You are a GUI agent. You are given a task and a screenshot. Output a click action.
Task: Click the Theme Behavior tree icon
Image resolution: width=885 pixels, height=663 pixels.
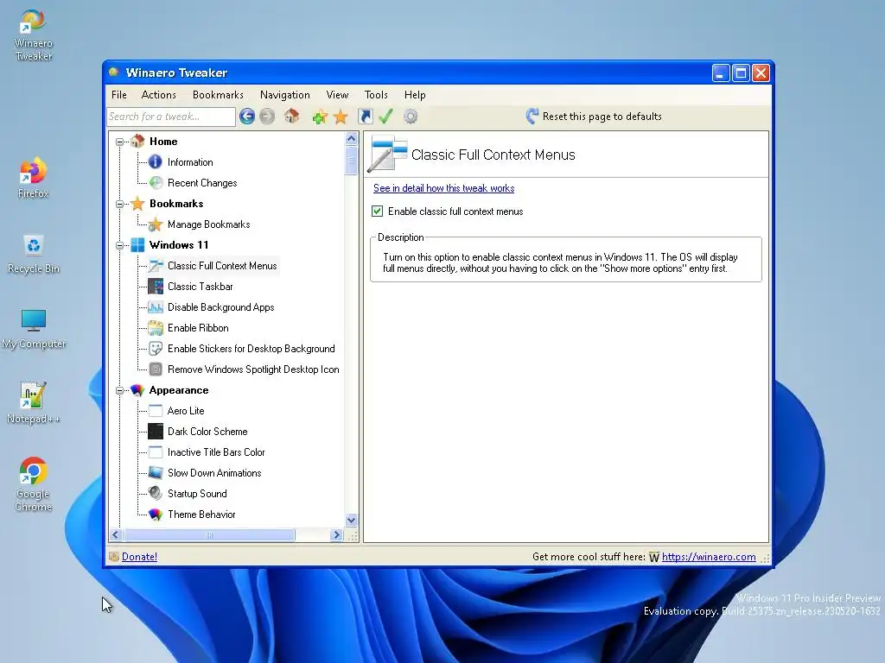[156, 515]
